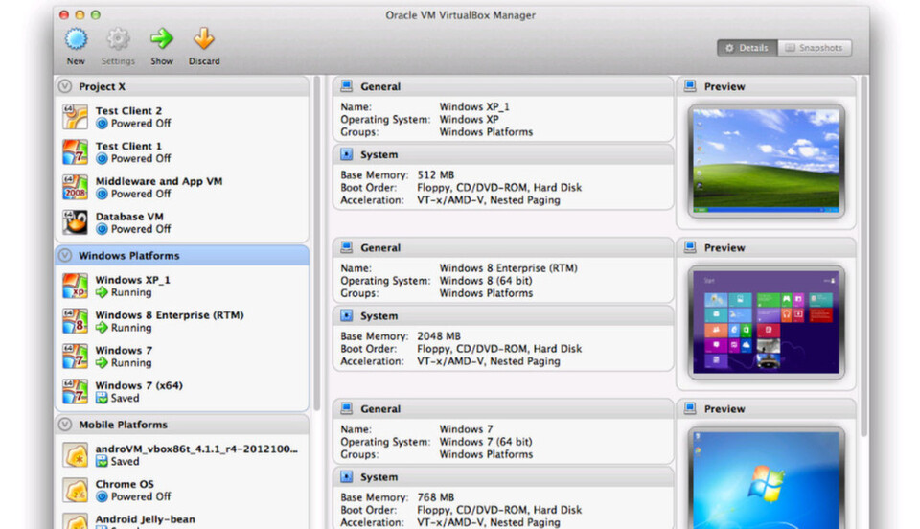
Task: Open the Windows 7 desktop preview thumbnail
Action: (x=766, y=478)
